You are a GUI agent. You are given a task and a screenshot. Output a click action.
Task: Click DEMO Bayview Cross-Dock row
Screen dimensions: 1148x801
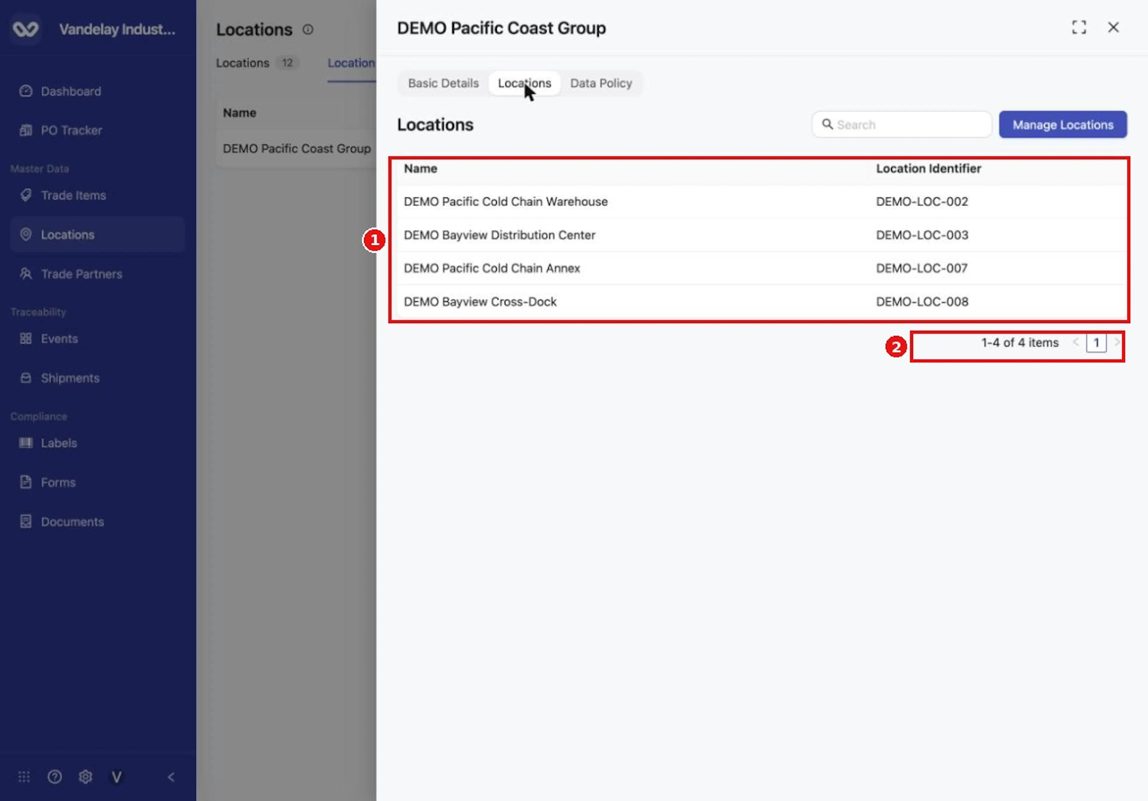click(x=761, y=302)
